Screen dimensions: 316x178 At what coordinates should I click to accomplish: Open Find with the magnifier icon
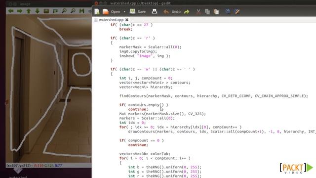click(x=228, y=11)
